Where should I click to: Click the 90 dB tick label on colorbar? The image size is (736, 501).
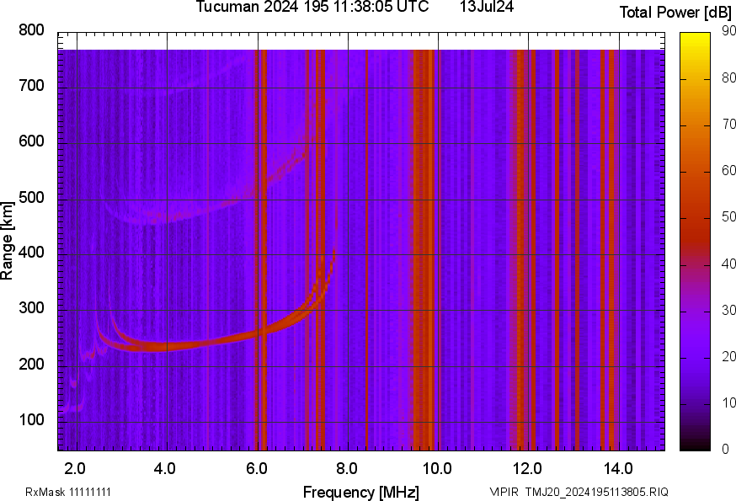pos(728,30)
